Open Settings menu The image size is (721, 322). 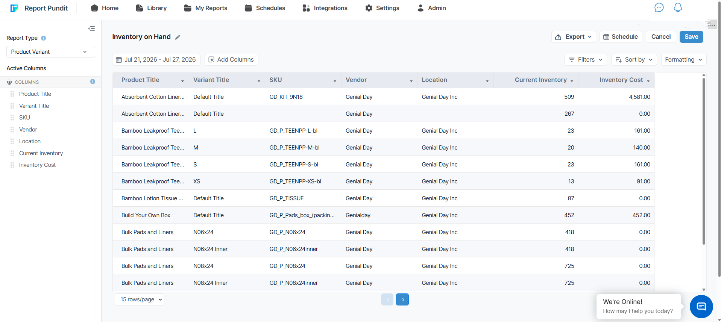tap(382, 8)
